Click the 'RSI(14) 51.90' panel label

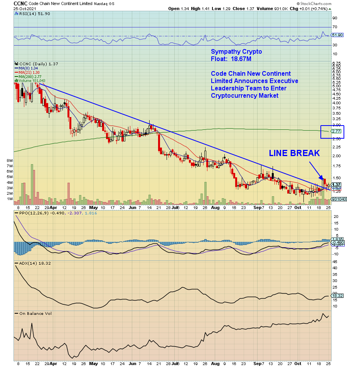click(35, 14)
